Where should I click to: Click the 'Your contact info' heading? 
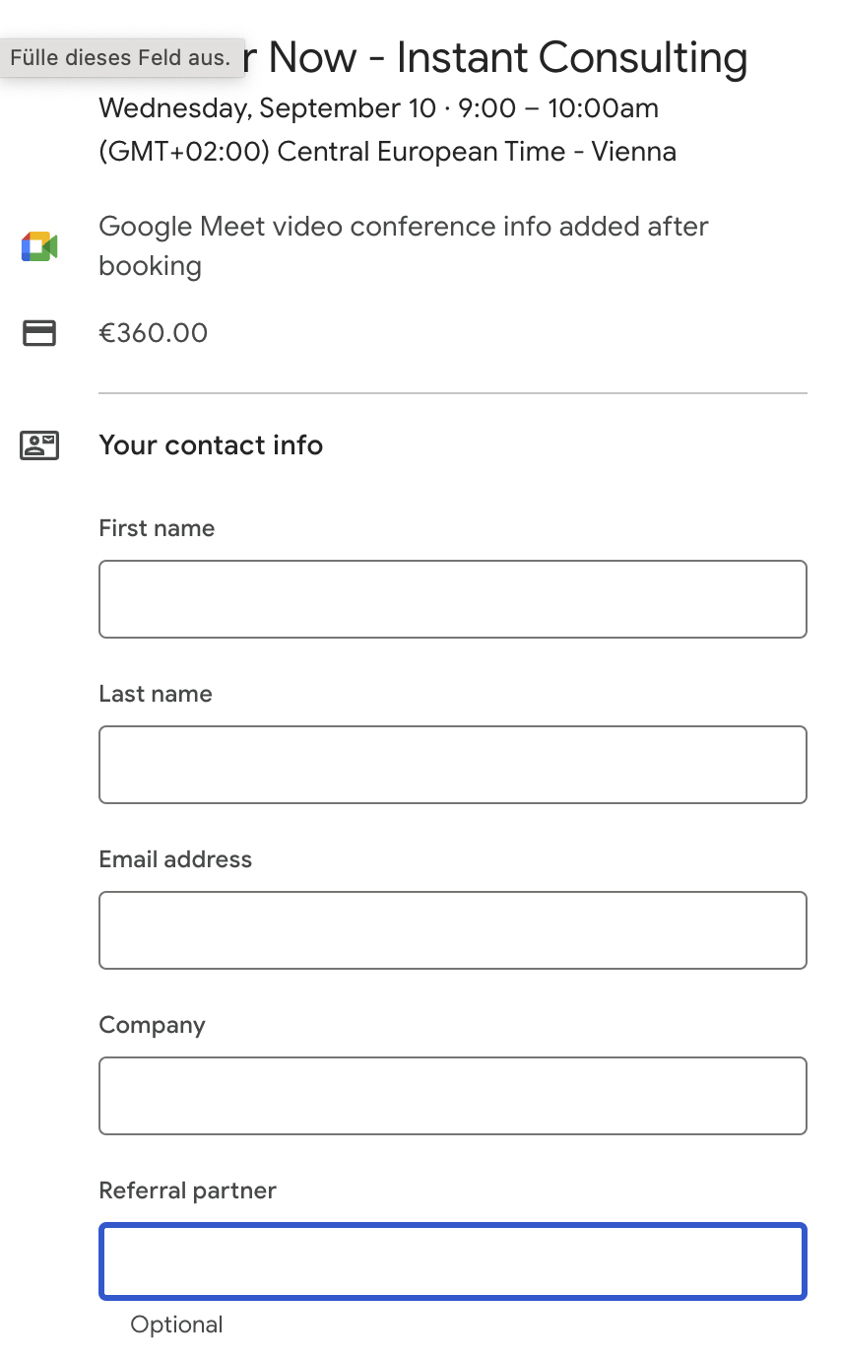pos(211,445)
